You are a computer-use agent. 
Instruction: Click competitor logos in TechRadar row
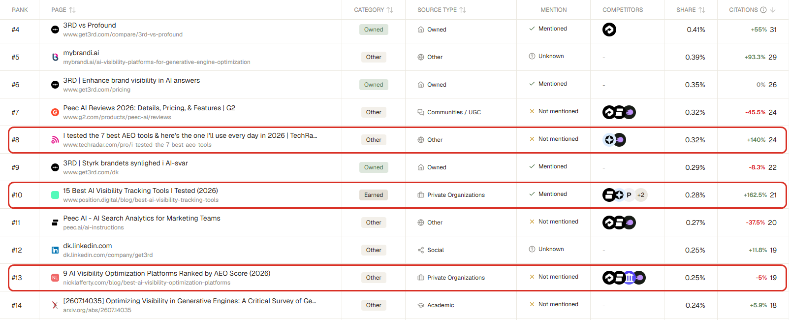(614, 140)
